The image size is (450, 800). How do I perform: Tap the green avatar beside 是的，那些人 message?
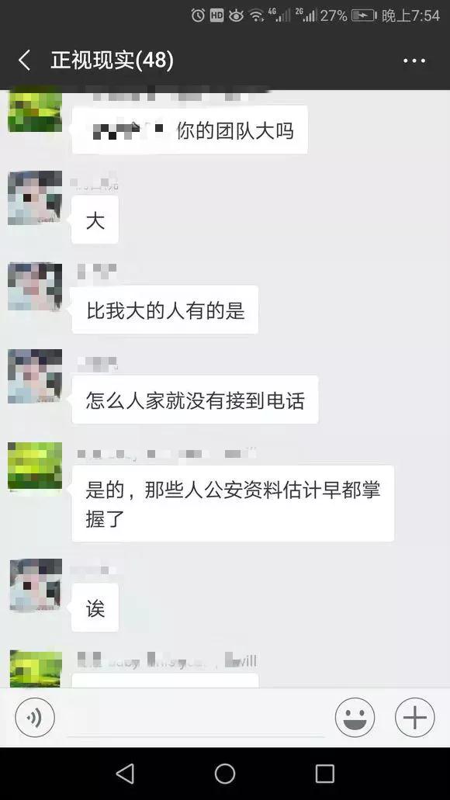(x=35, y=467)
